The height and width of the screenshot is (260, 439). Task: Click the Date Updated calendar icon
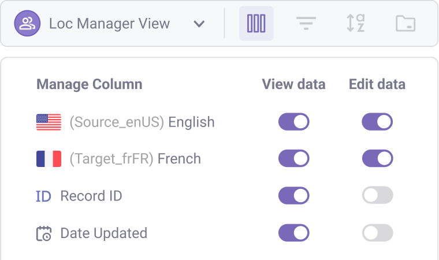(44, 233)
